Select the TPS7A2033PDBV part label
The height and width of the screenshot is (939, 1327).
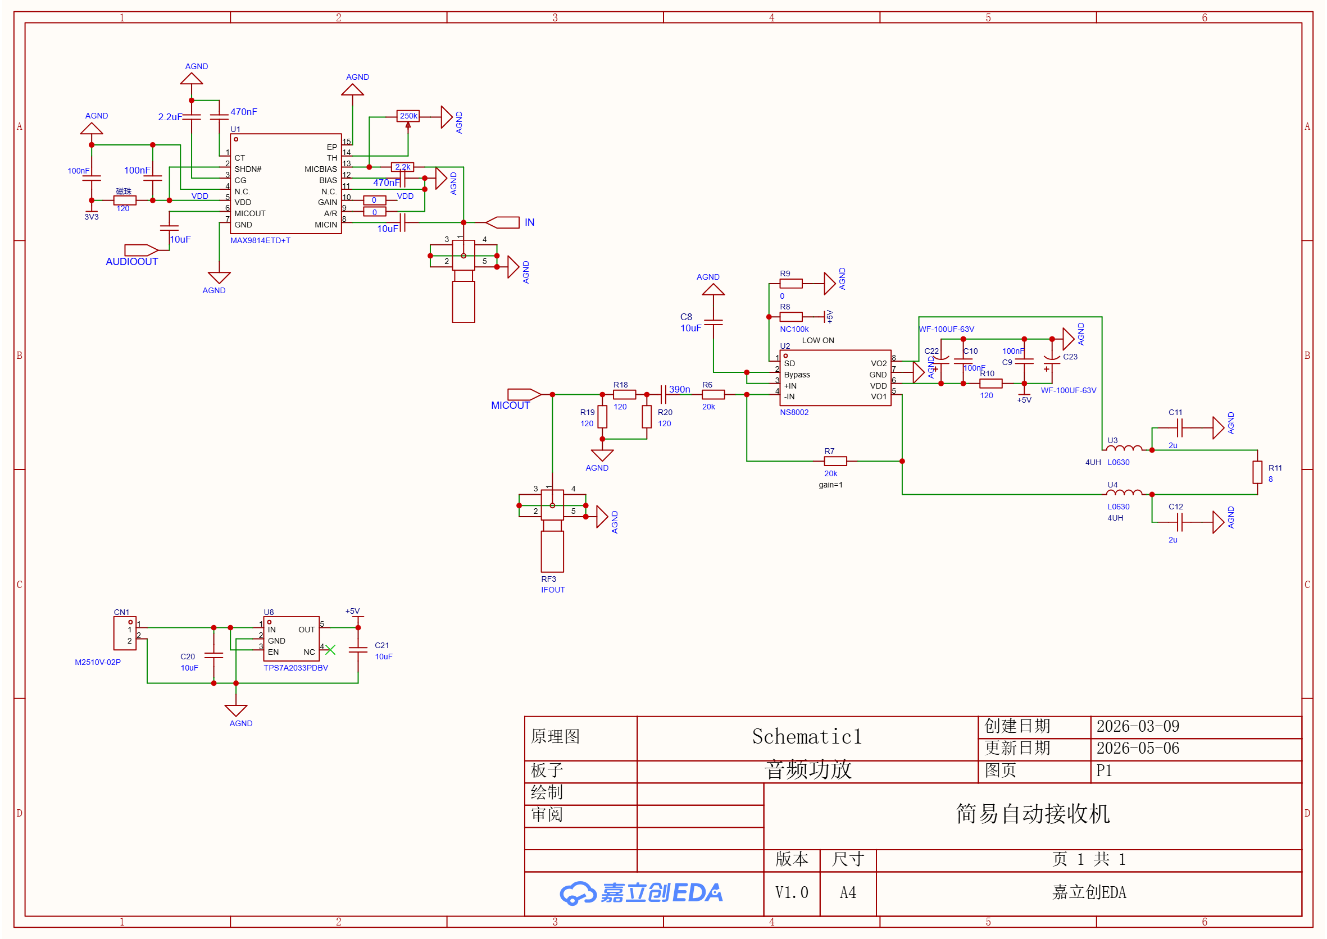pos(296,668)
